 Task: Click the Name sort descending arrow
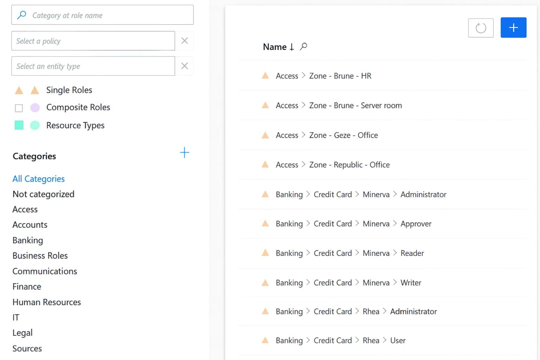click(291, 46)
